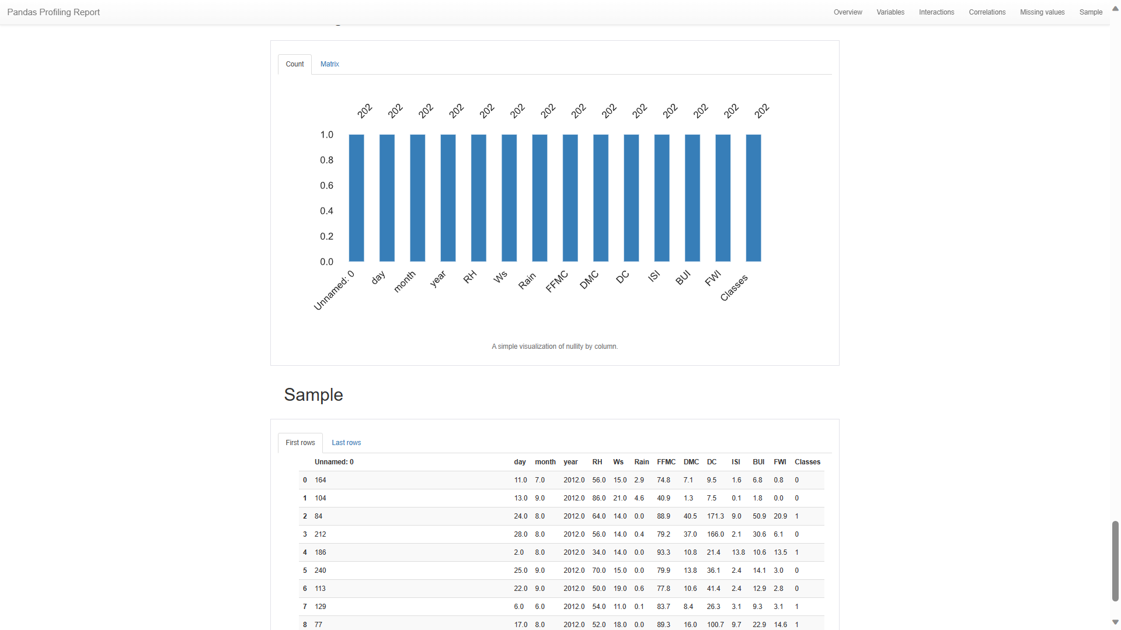This screenshot has height=630, width=1121.
Task: Open the Sample section
Action: coord(1091,12)
